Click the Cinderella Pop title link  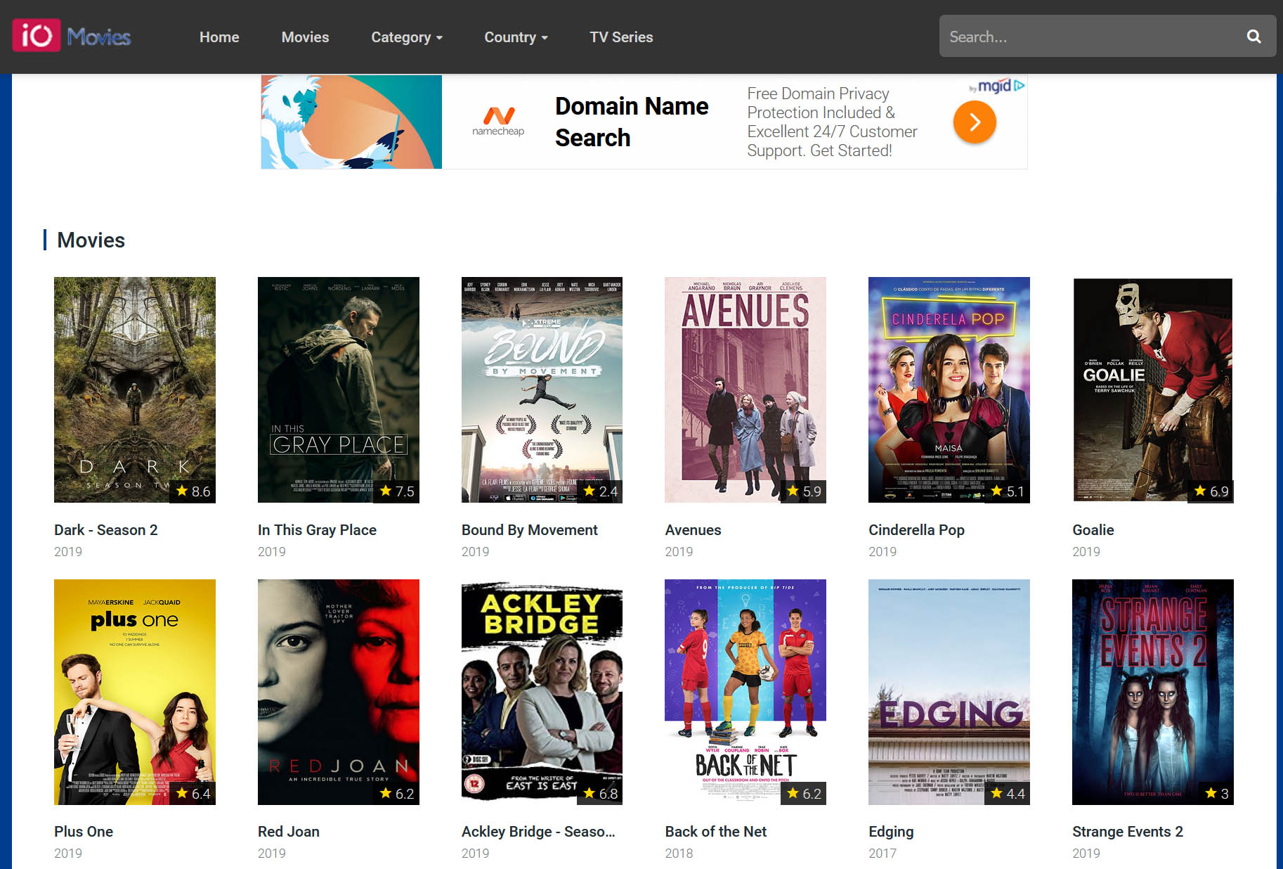(917, 530)
